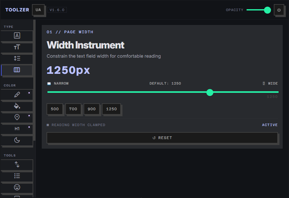The width and height of the screenshot is (289, 198).
Task: Click the READING WIDTH CLAMPED text
Action: point(78,125)
